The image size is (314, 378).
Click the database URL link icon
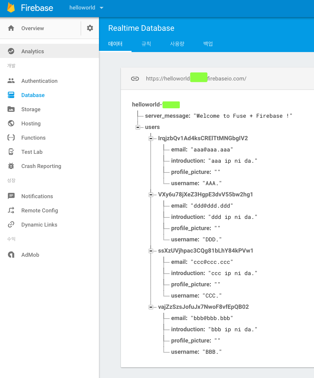pyautogui.click(x=135, y=79)
